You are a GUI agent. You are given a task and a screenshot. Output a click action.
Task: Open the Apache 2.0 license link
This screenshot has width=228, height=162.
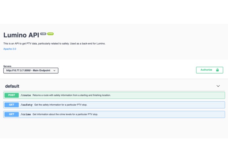(x=10, y=49)
